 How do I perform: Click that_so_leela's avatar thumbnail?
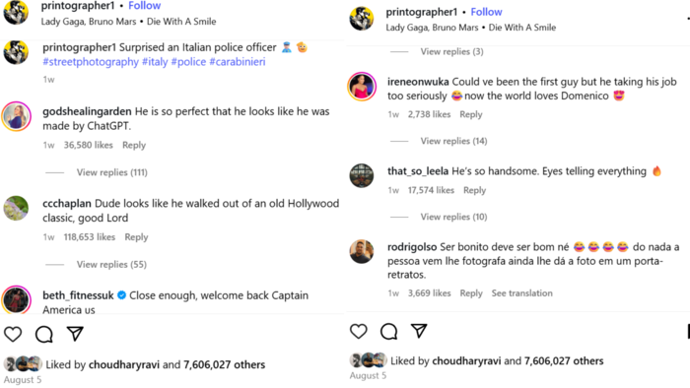click(362, 175)
